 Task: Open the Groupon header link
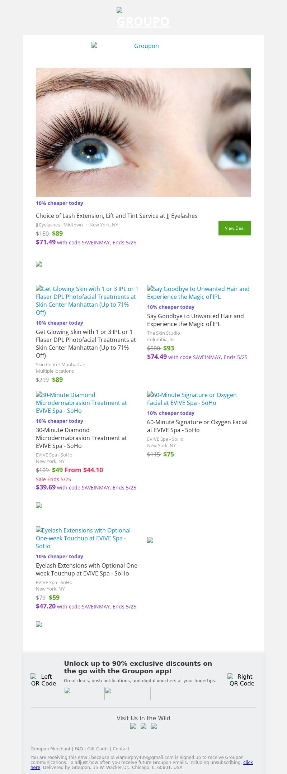[125, 46]
